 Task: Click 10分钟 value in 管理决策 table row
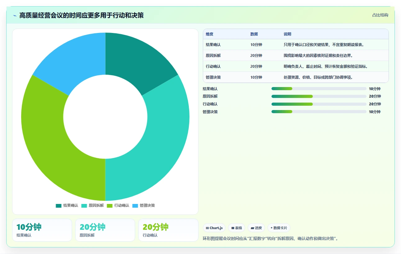click(256, 77)
